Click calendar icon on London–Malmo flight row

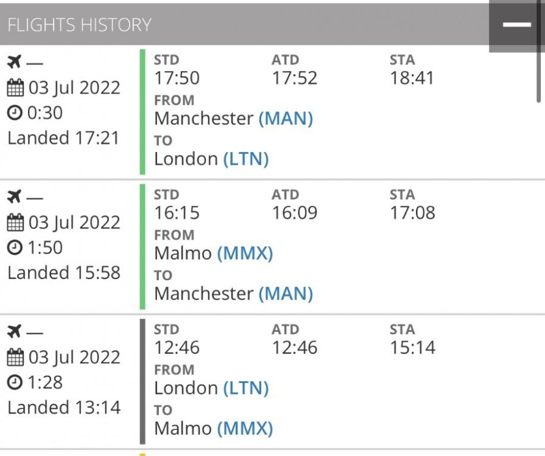(x=15, y=358)
